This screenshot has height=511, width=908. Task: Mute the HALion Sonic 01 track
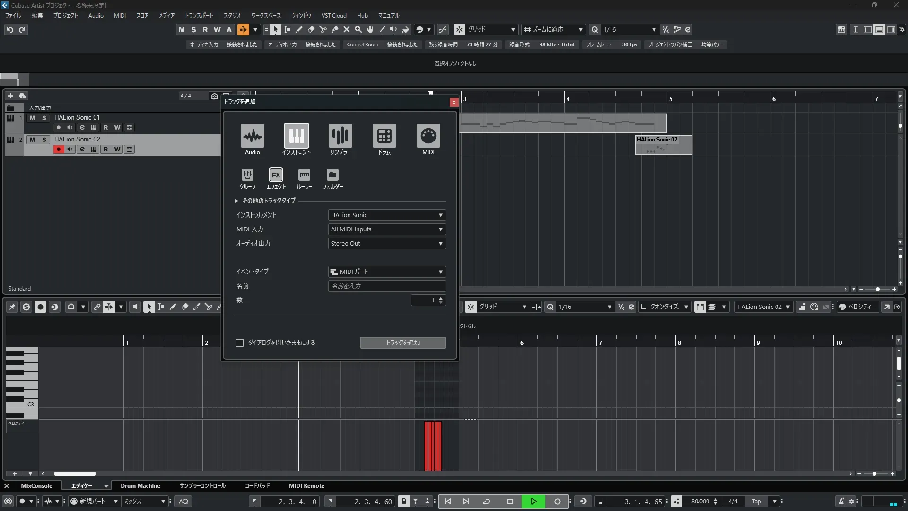(x=32, y=118)
